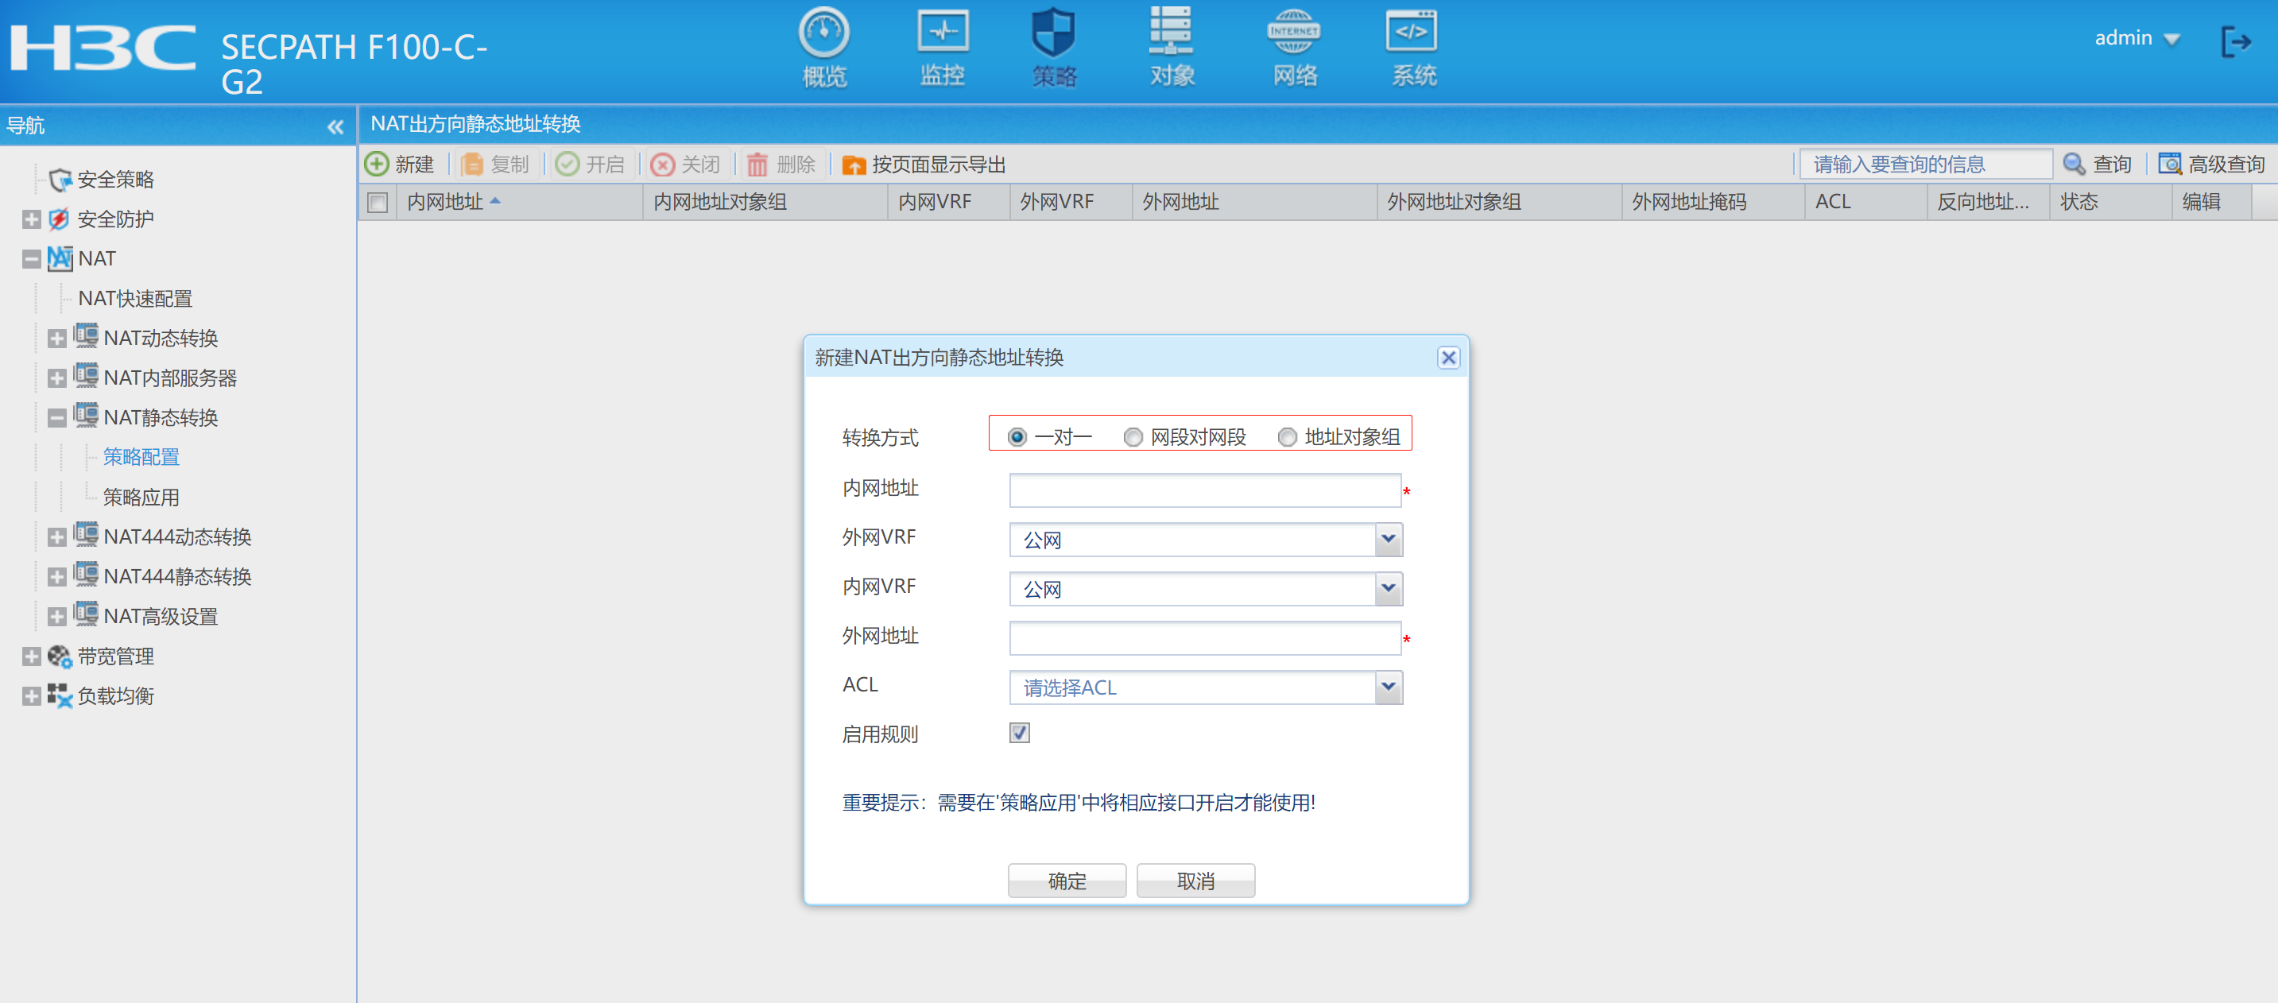The width and height of the screenshot is (2278, 1003).
Task: Open the 外网VRF dropdown
Action: pyautogui.click(x=1388, y=539)
